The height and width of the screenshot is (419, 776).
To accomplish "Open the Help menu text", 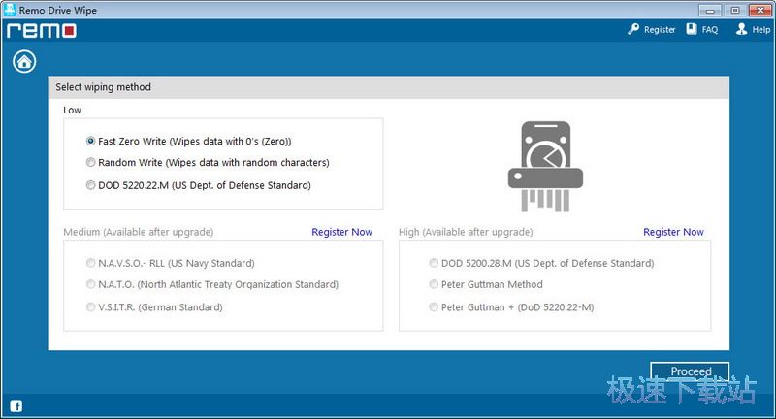I will pos(760,30).
